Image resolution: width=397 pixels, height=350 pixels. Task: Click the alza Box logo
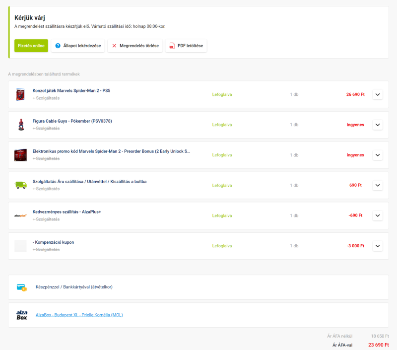pos(22,315)
